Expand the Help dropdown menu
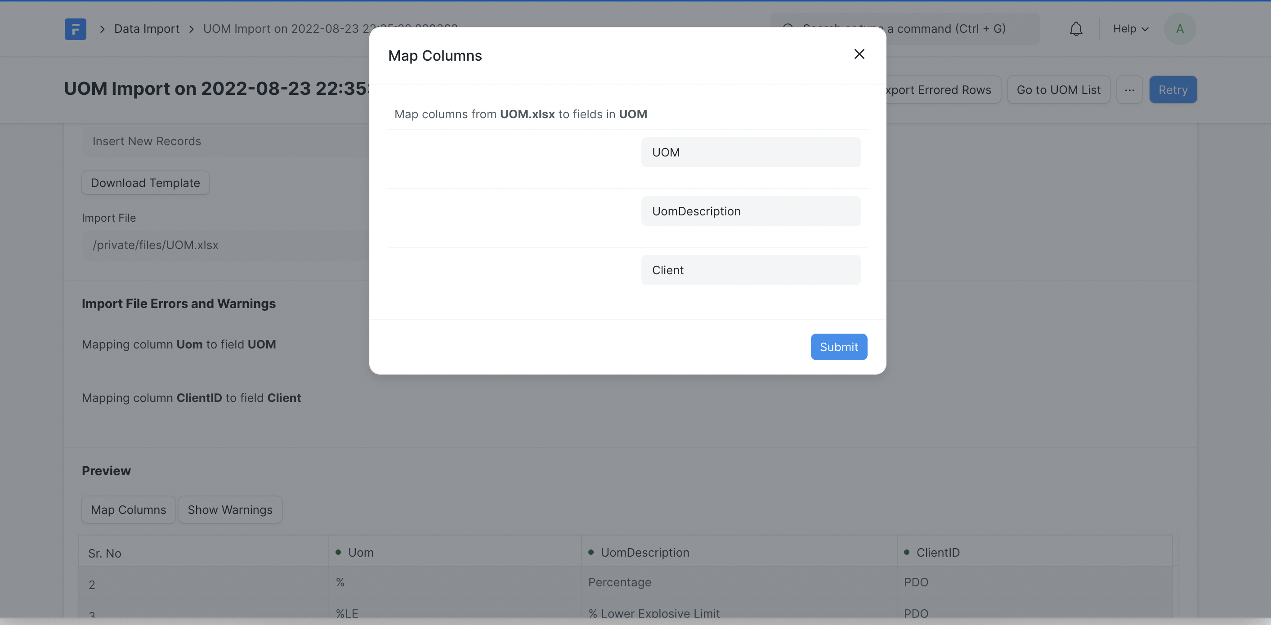 [x=1130, y=29]
